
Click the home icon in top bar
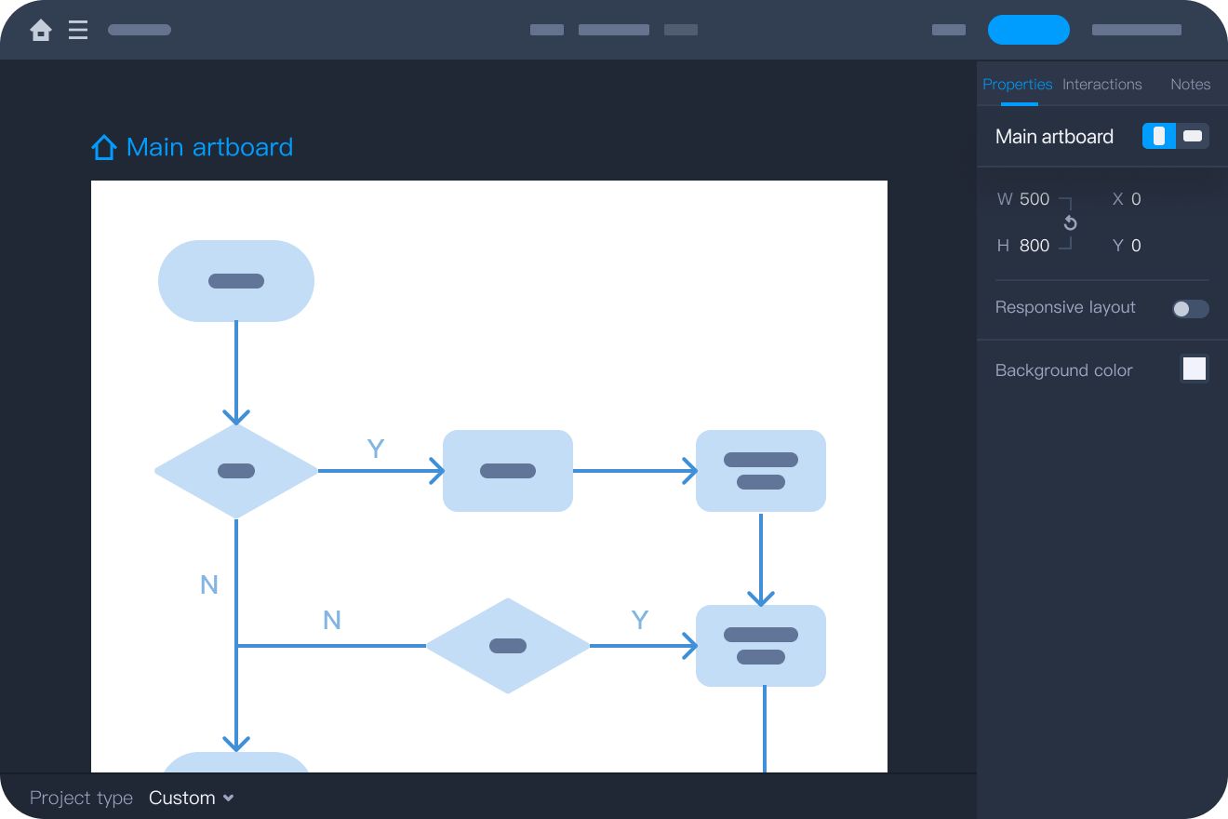coord(41,31)
